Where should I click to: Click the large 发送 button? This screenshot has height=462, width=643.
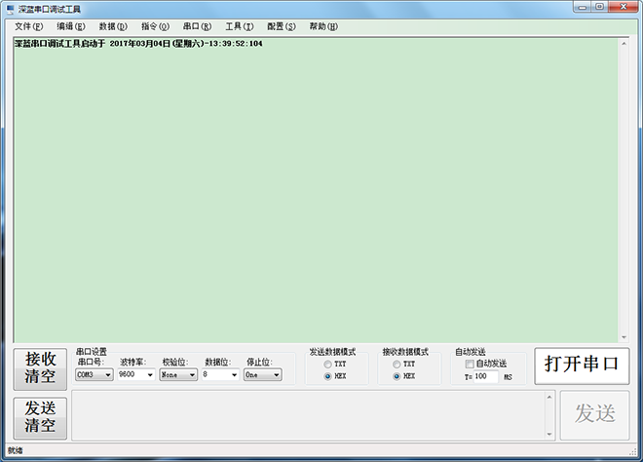click(x=594, y=413)
